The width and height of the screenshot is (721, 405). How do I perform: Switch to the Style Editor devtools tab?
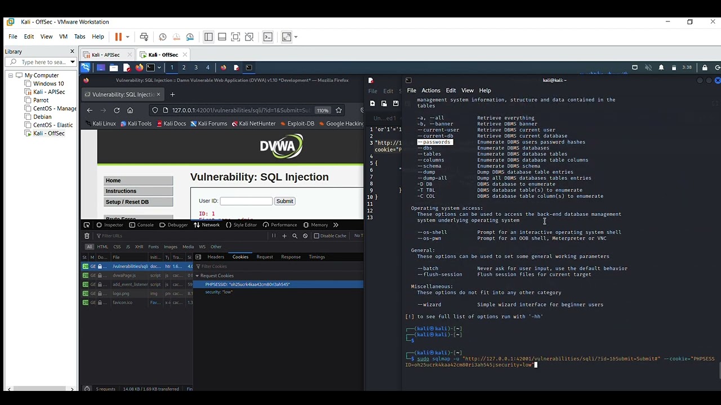[x=241, y=225]
